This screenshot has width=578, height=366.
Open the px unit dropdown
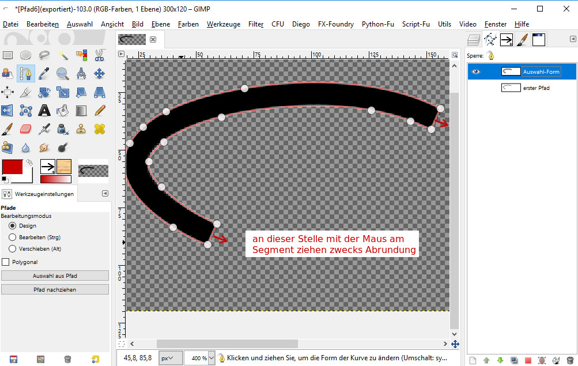pos(171,358)
